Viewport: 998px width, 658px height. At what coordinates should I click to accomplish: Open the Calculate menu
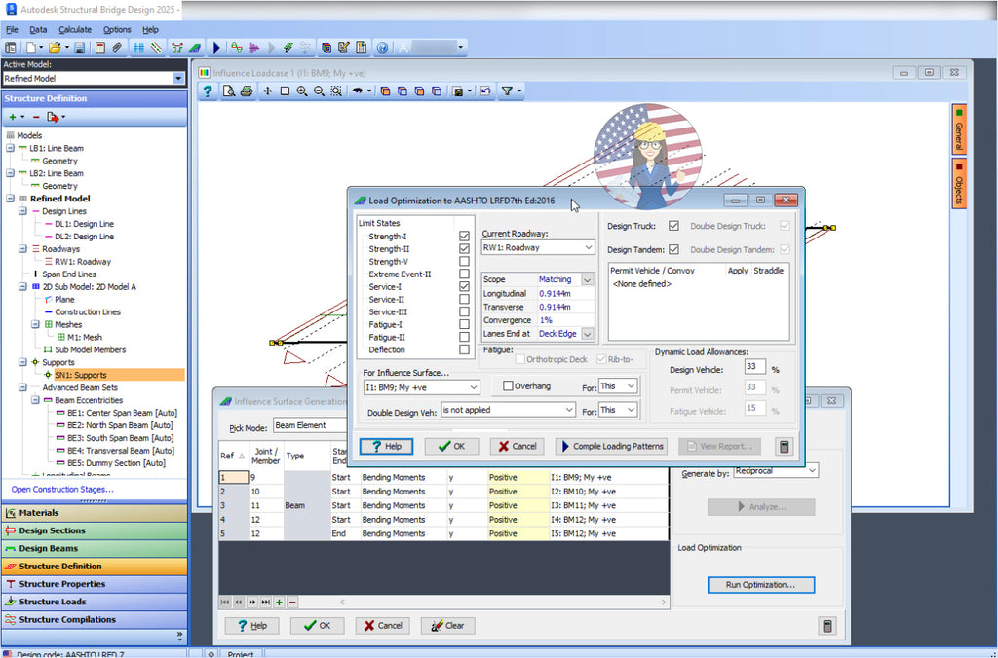point(74,29)
